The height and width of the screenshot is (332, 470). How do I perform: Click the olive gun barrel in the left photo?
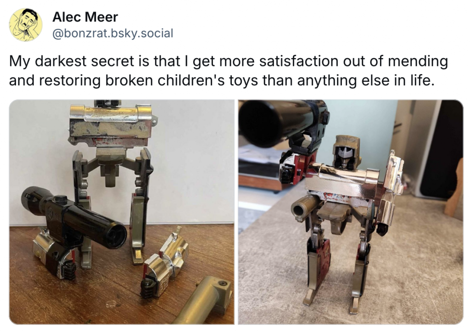[204, 301]
